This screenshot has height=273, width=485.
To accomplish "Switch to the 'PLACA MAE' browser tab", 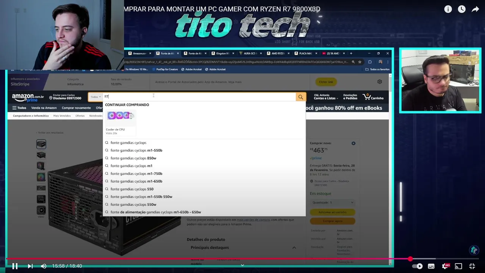I will pos(305,53).
